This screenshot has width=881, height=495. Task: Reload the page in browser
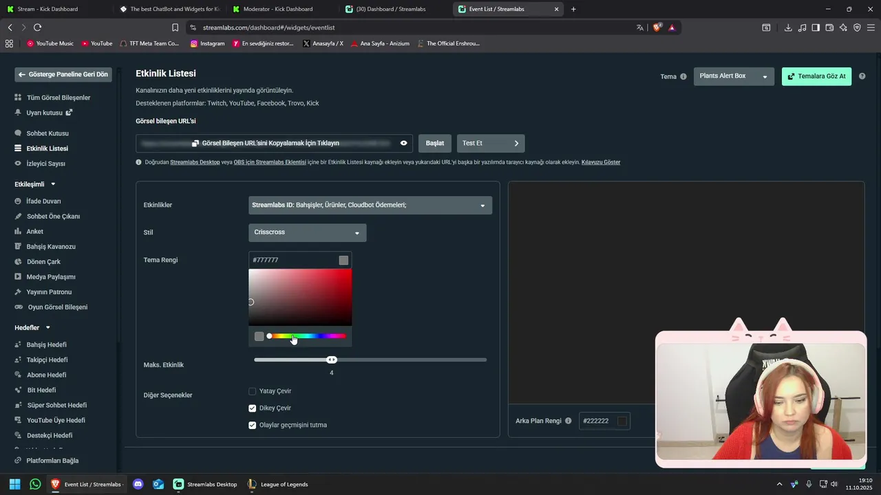[37, 27]
